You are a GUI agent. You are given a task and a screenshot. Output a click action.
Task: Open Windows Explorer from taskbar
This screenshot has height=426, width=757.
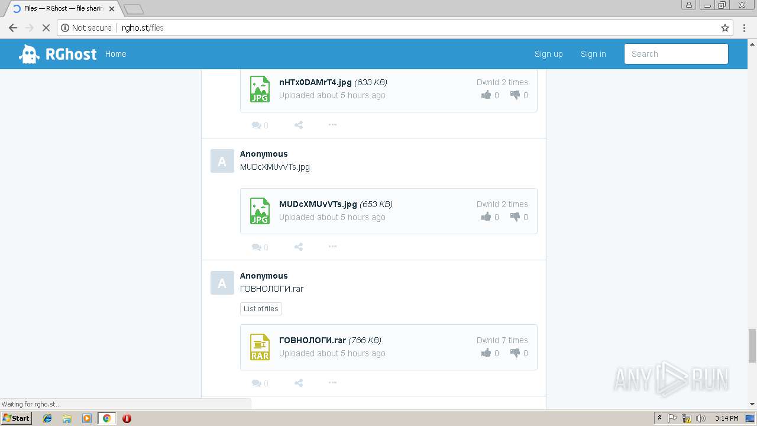pyautogui.click(x=67, y=418)
